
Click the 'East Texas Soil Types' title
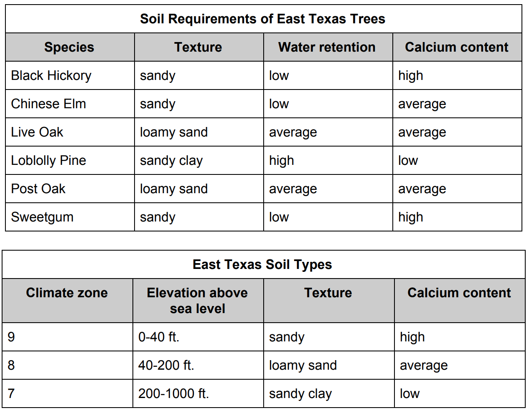(x=262, y=265)
